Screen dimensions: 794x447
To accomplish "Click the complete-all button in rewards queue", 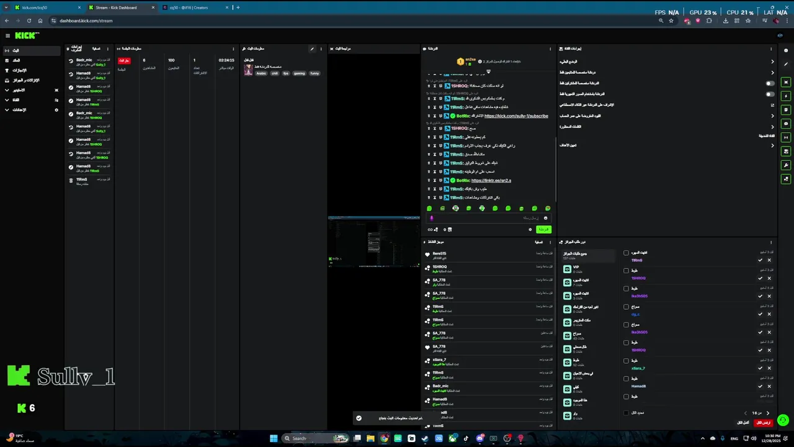I will pos(743,422).
